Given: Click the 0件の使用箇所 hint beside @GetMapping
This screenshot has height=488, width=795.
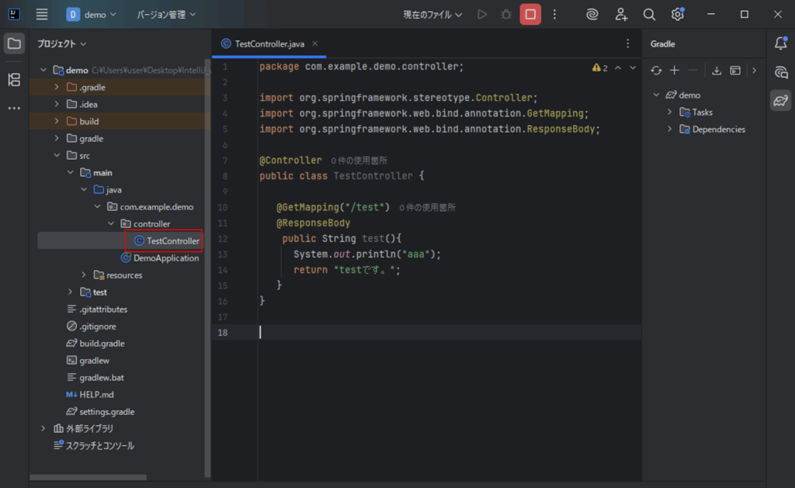Looking at the screenshot, I should [428, 207].
